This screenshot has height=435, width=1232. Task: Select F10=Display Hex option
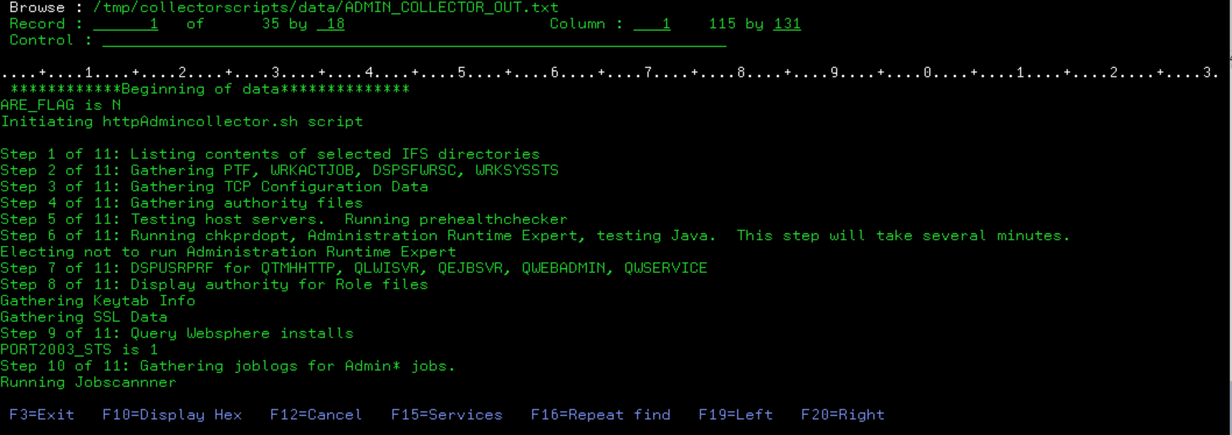(172, 415)
